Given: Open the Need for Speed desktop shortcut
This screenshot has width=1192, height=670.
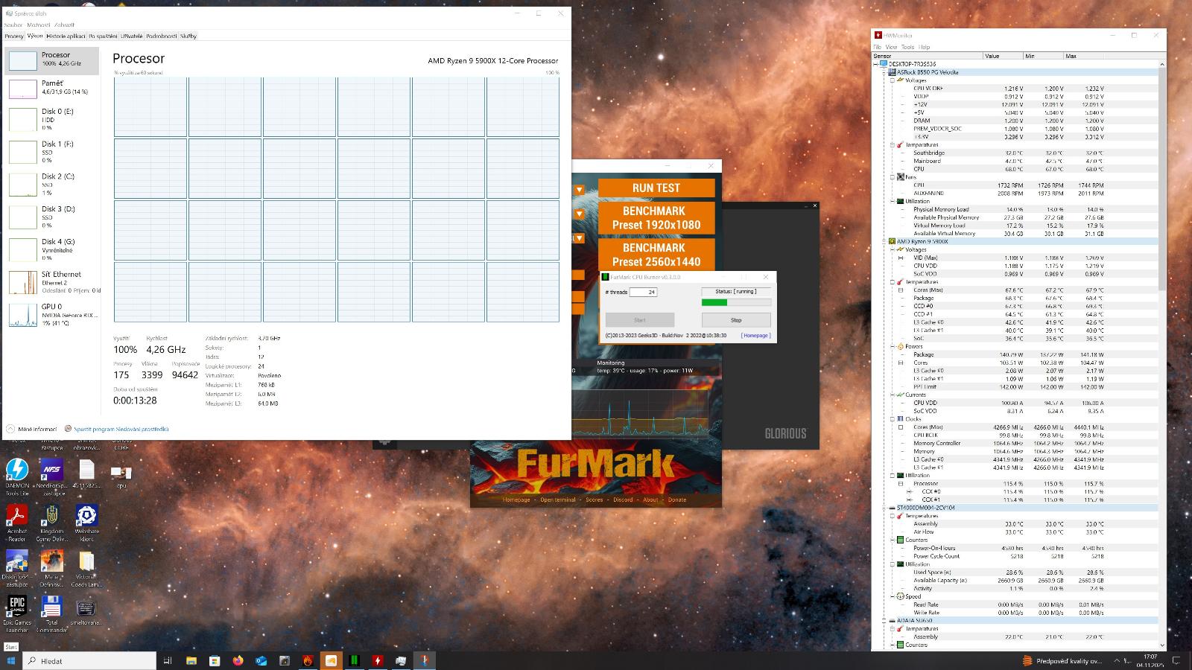Looking at the screenshot, I should [51, 470].
